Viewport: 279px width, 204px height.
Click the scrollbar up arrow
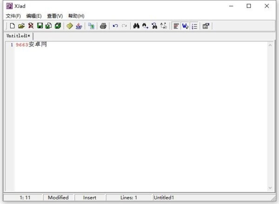pos(270,45)
